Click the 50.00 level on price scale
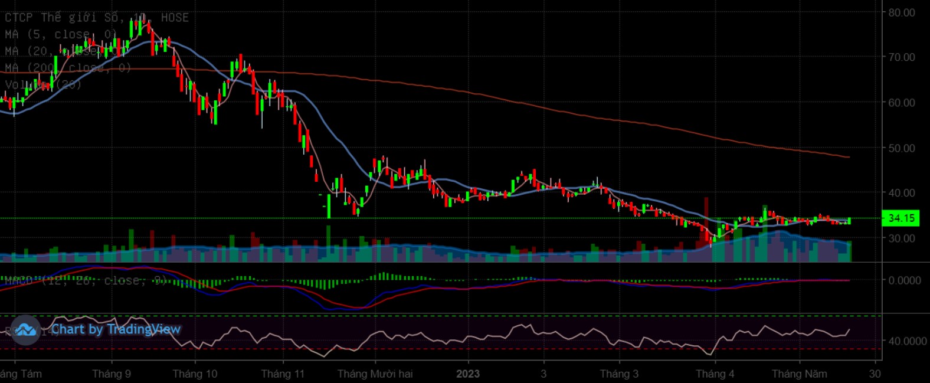 click(x=901, y=148)
